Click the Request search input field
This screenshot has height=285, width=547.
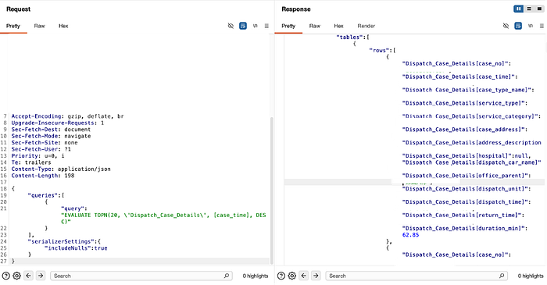[141, 276]
